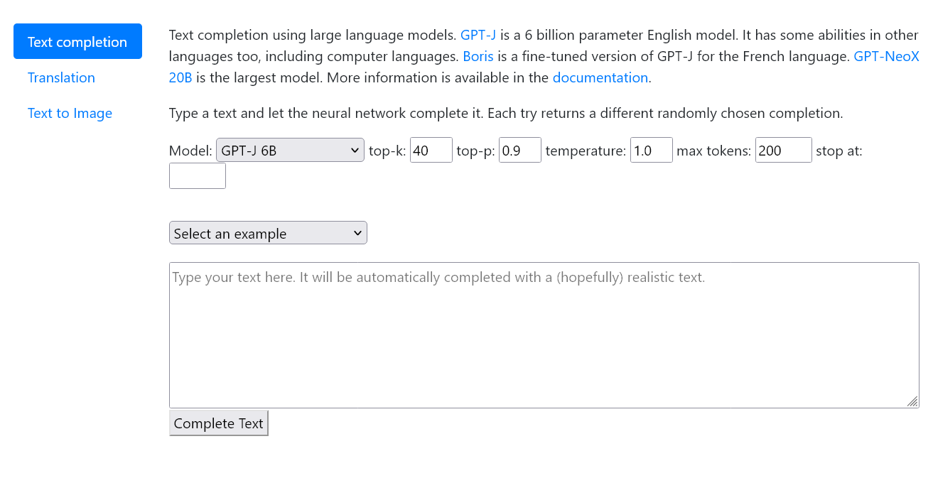Click the textarea resize handle
Image resolution: width=933 pixels, height=478 pixels.
[x=912, y=403]
